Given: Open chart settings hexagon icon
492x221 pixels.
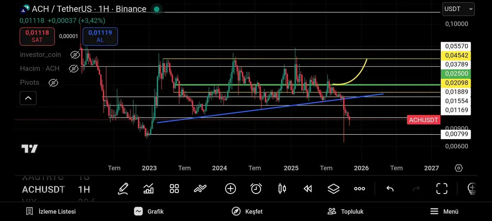Looking at the screenshot, I should coord(458,168).
